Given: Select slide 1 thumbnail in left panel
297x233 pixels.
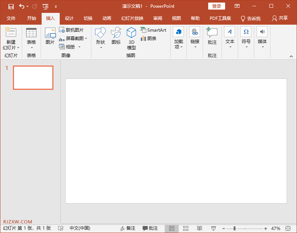Looking at the screenshot, I should point(33,78).
